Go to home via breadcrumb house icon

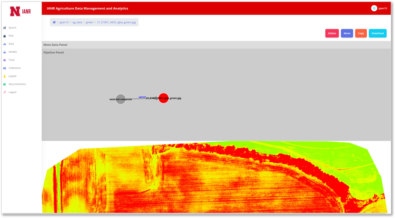coord(54,22)
